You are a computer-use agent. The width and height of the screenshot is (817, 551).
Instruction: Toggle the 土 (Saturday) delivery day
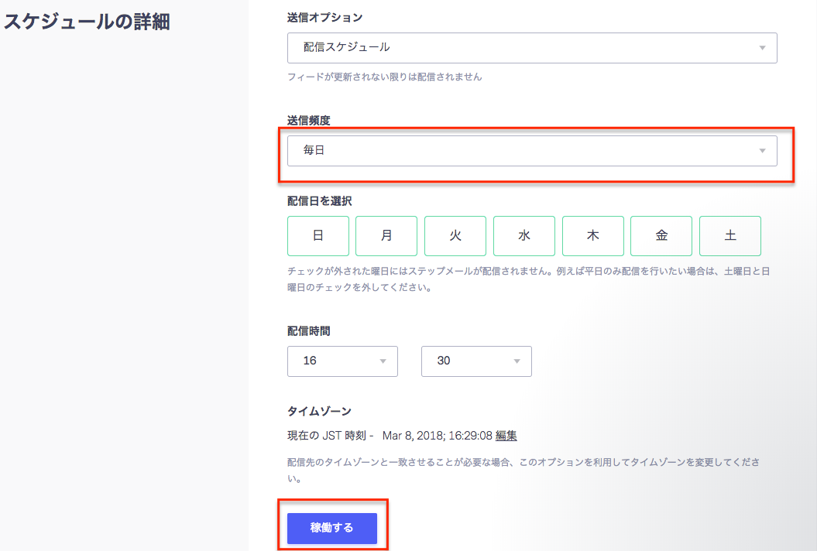point(730,236)
